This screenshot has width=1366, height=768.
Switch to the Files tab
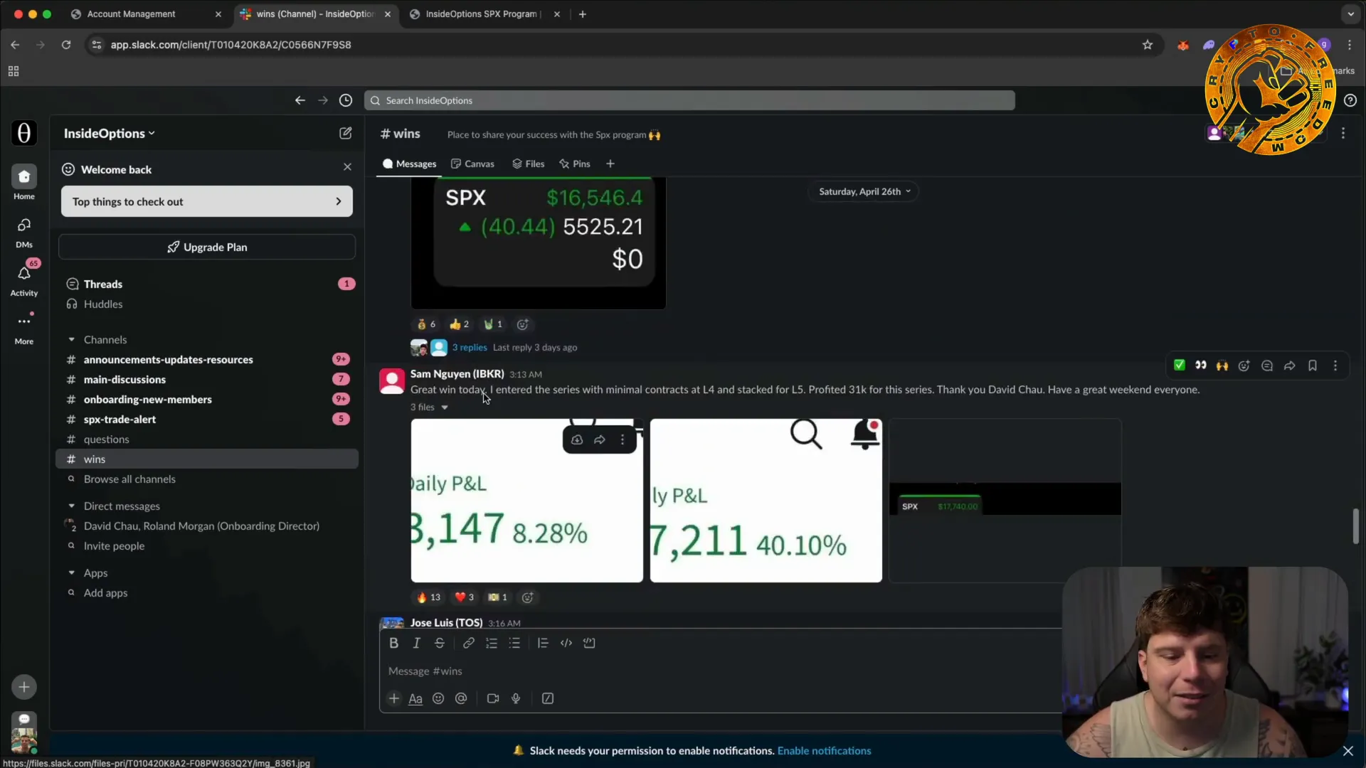(528, 164)
